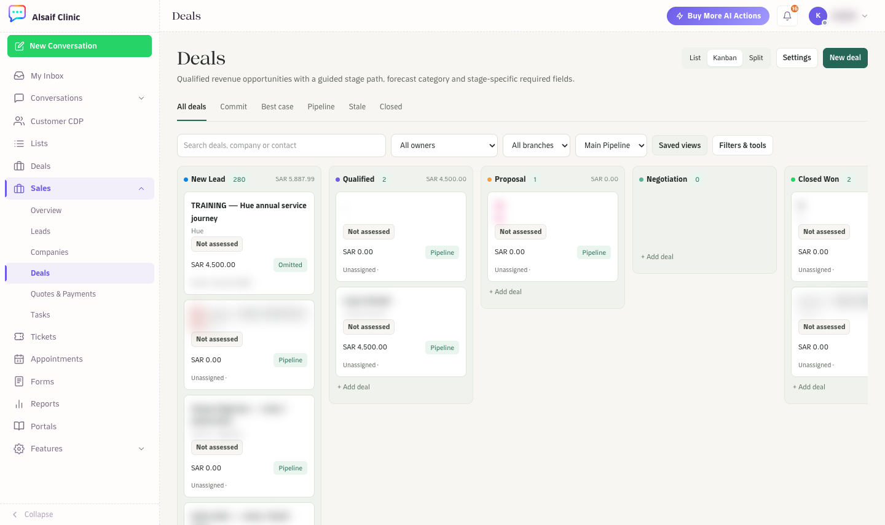Click the My Inbox tray icon
Screen dimensions: 885x525
(x=19, y=76)
